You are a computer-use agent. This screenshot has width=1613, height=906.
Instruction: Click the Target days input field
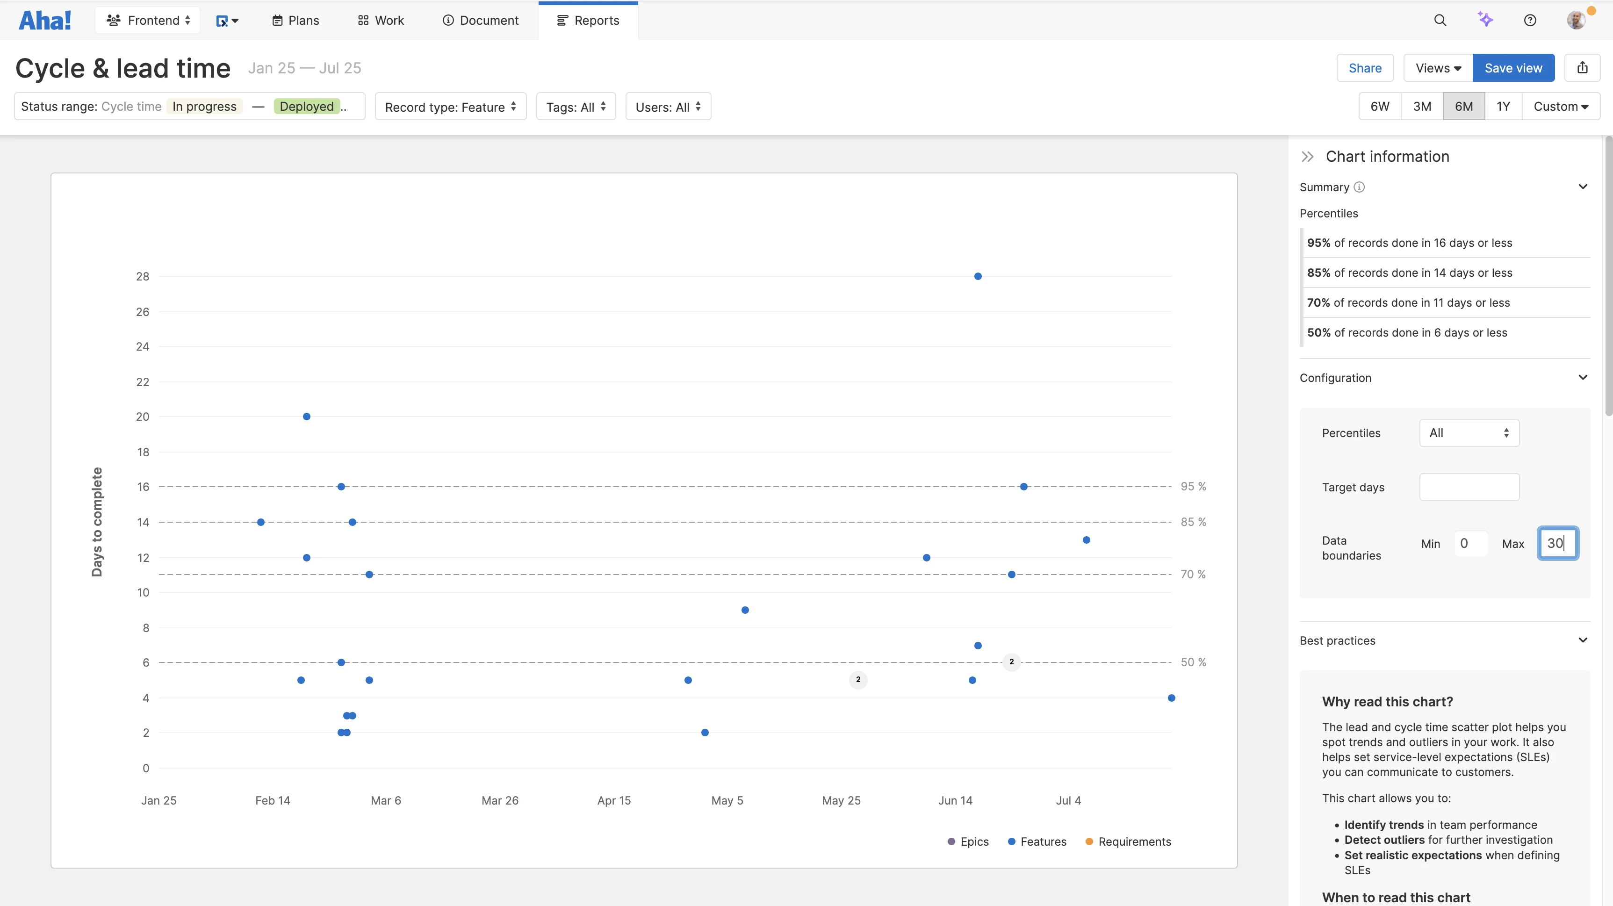[x=1469, y=487]
